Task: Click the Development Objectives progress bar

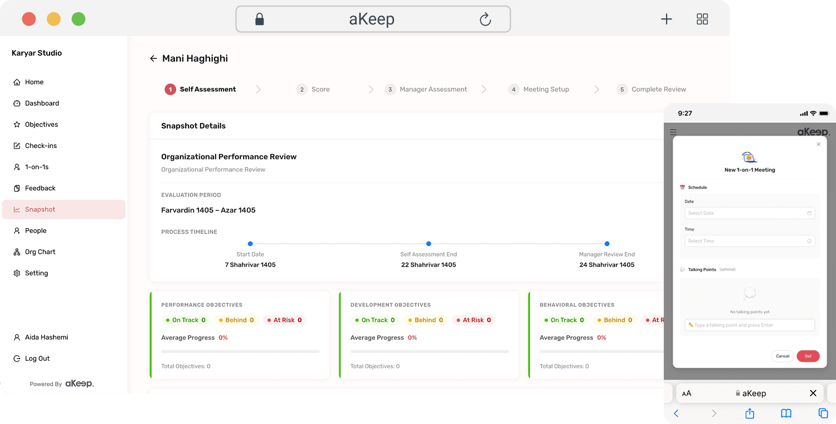Action: (430, 352)
